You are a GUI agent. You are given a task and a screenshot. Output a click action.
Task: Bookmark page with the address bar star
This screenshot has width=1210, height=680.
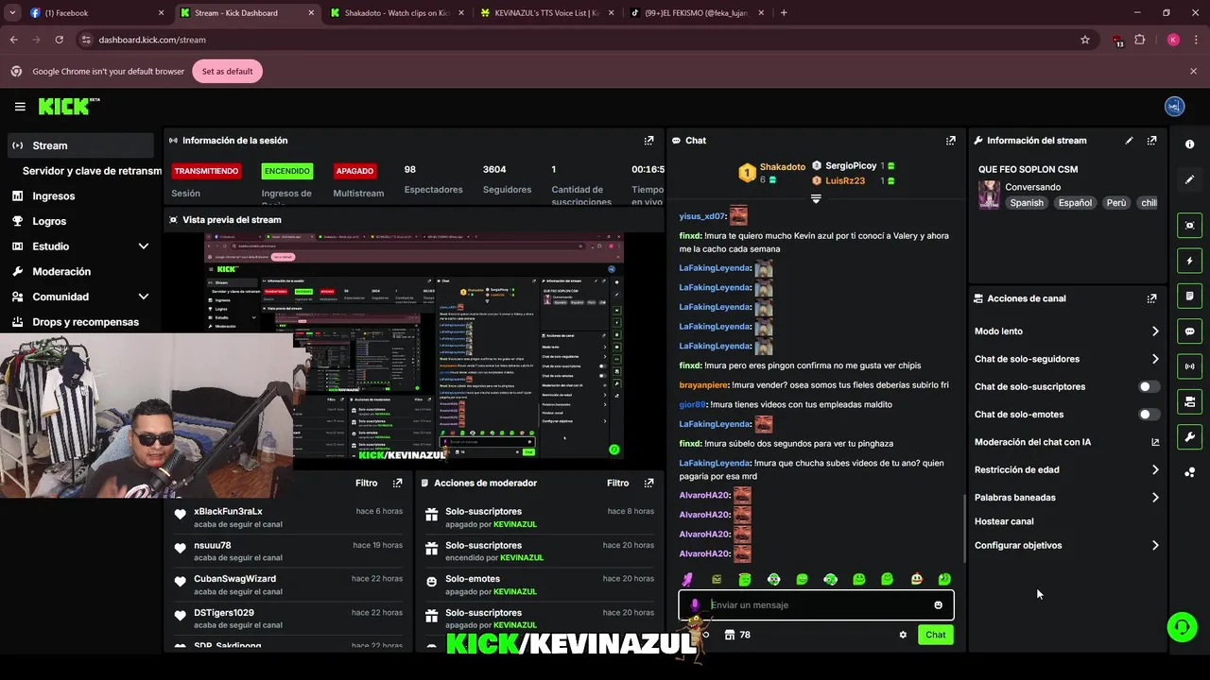pos(1085,40)
